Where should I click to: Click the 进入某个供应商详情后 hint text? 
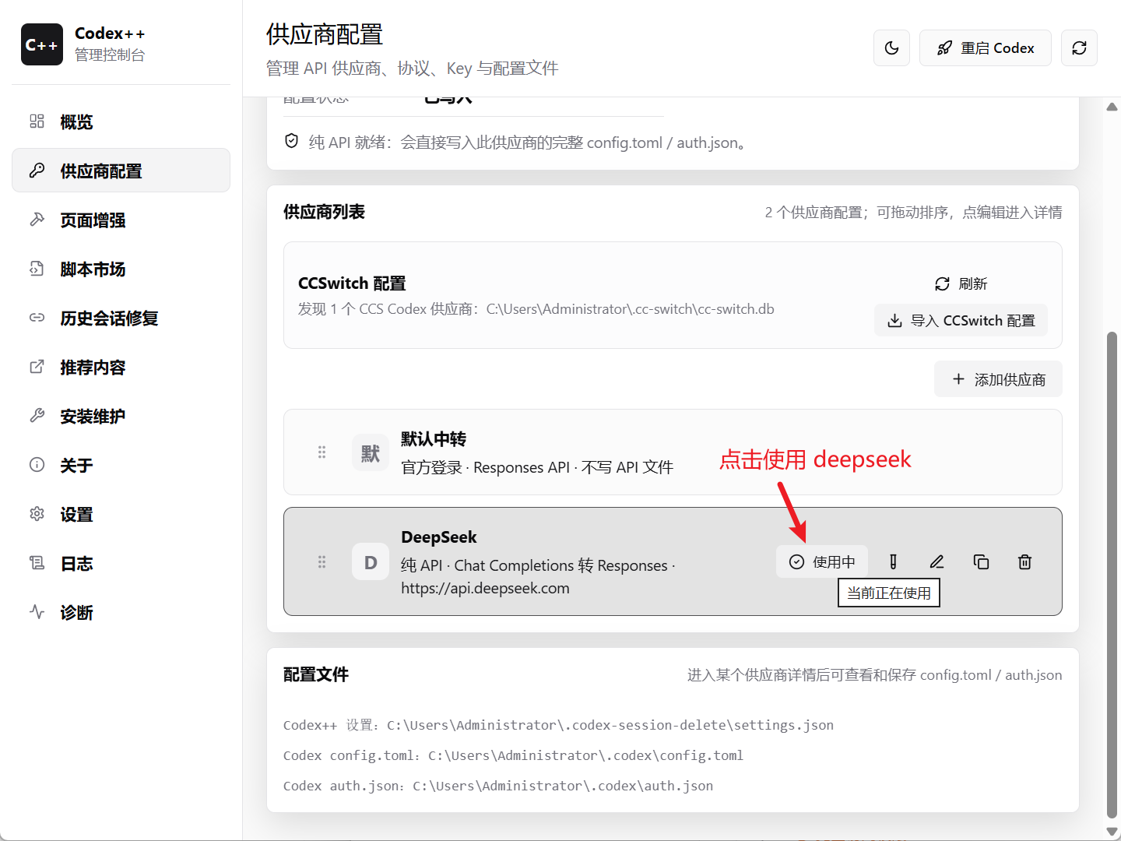[875, 675]
